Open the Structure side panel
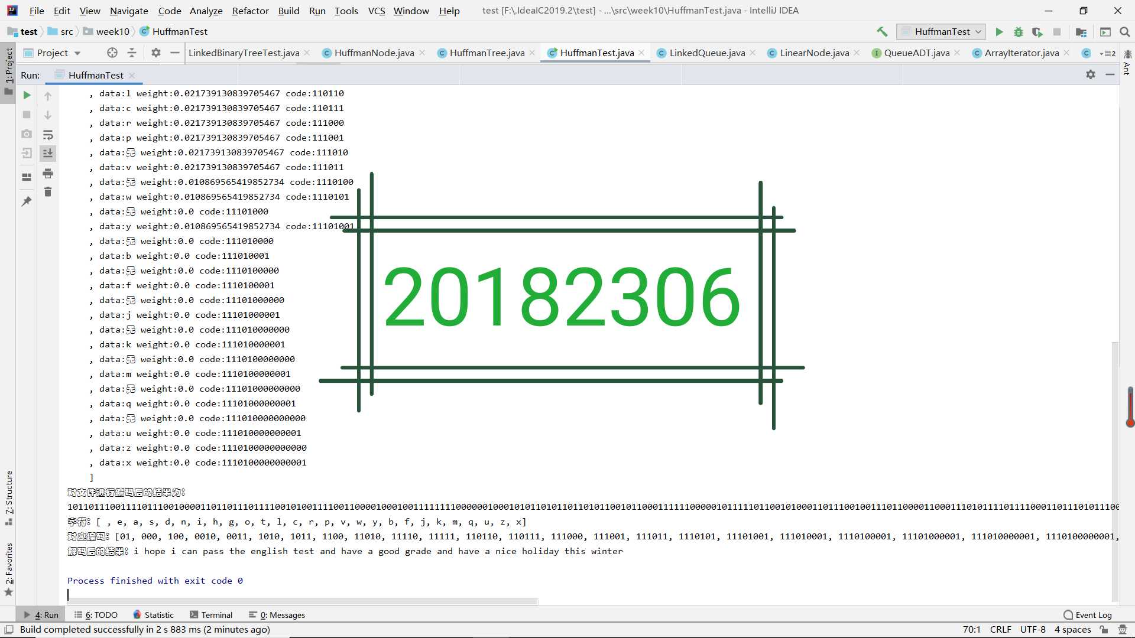 [x=9, y=498]
